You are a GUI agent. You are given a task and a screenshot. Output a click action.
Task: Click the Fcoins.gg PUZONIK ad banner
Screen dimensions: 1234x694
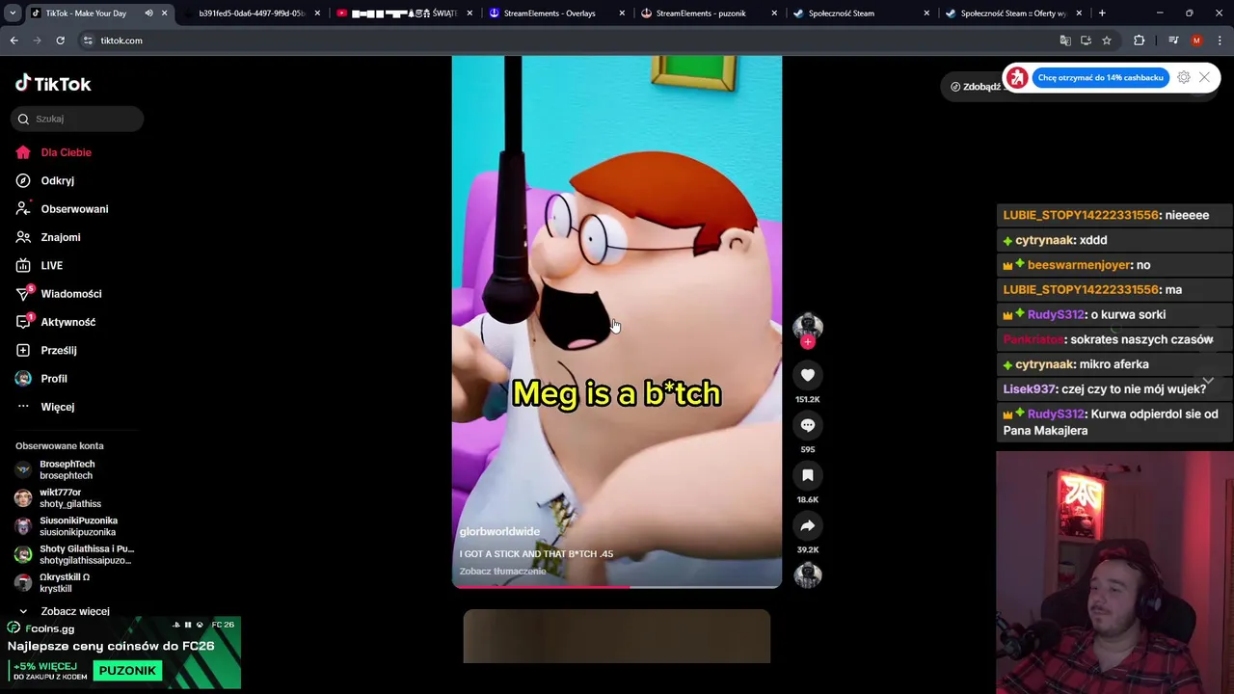click(121, 653)
